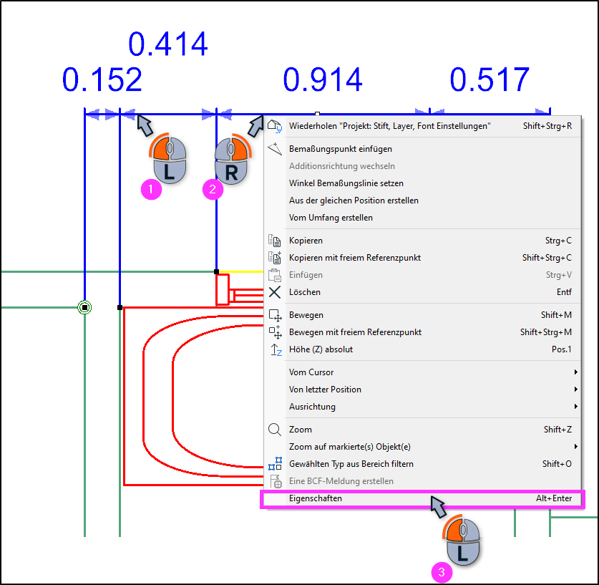Open Eigenschaften from context menu
The height and width of the screenshot is (585, 599).
point(422,498)
